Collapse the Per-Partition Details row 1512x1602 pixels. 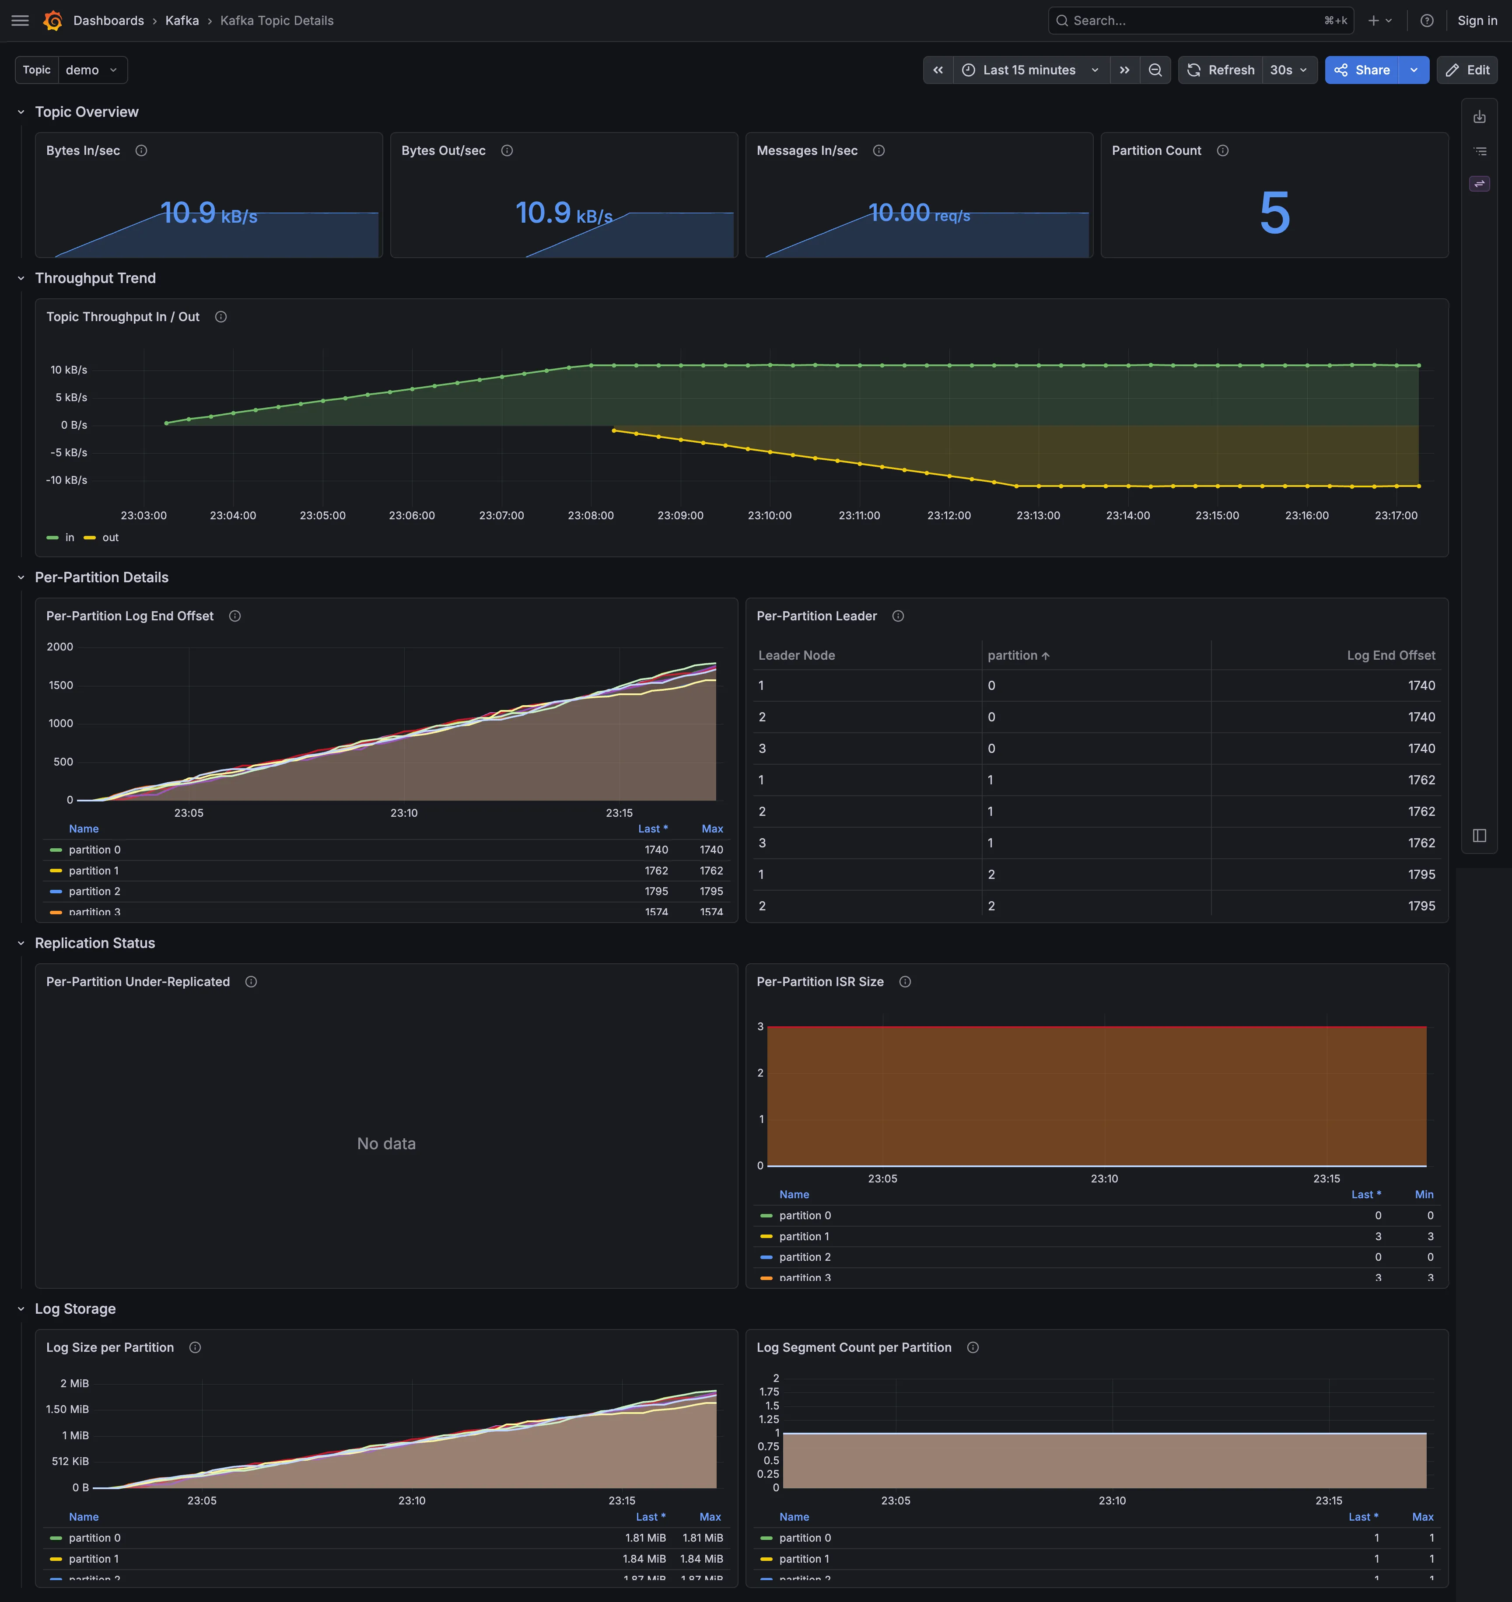pyautogui.click(x=21, y=578)
